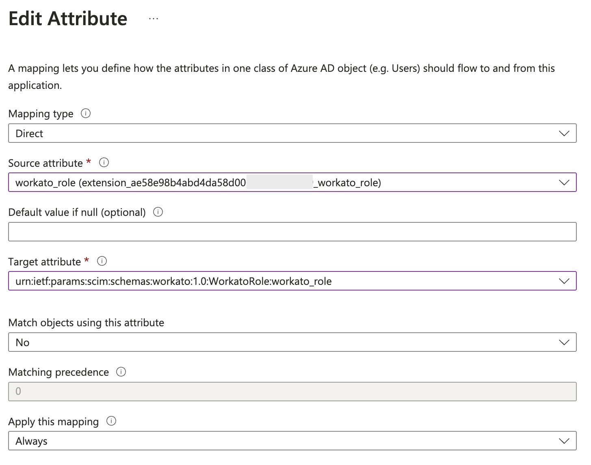
Task: Open the Mapping type dropdown showing Direct
Action: pos(284,133)
